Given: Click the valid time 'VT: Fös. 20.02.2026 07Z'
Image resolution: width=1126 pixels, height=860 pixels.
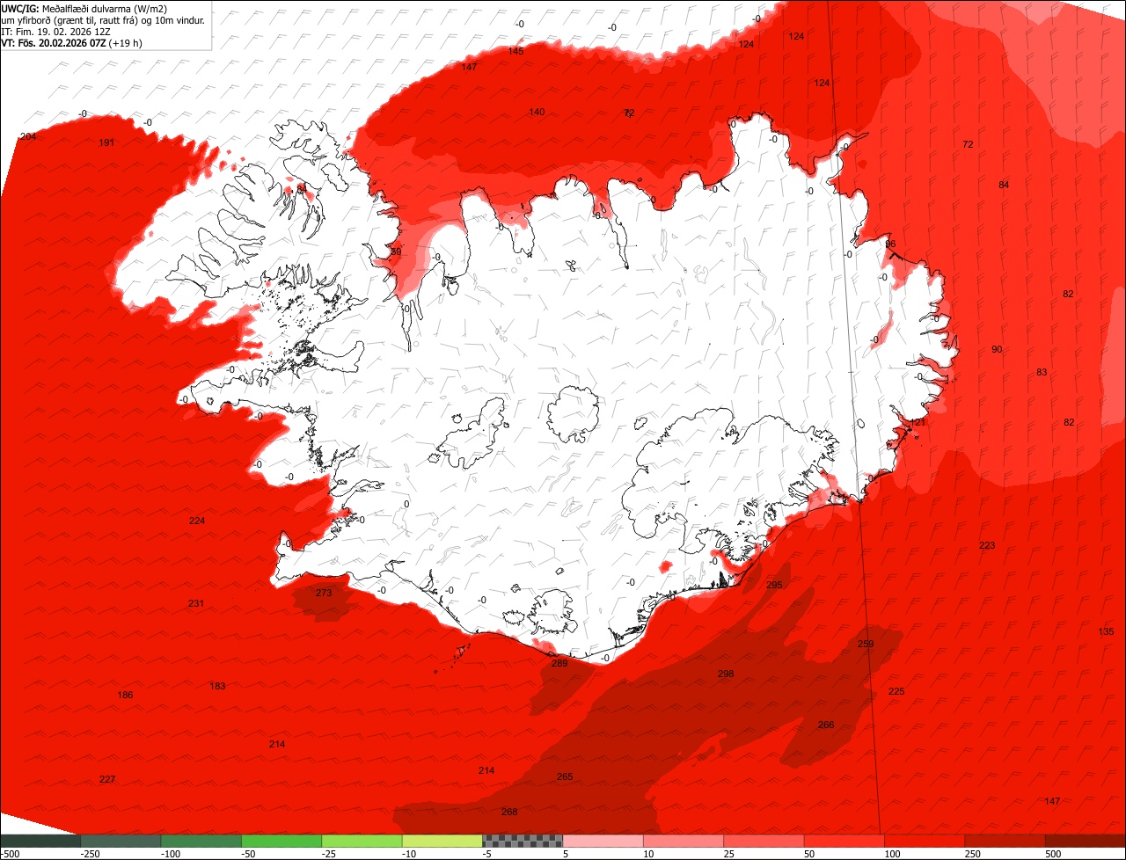Looking at the screenshot, I should click(x=53, y=42).
